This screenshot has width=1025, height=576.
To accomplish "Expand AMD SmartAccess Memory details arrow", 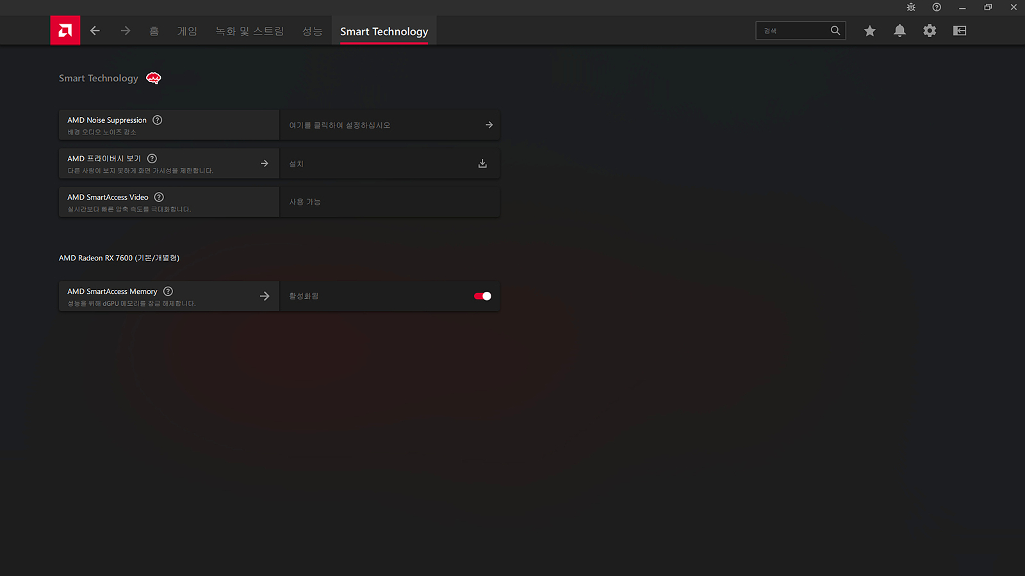I will pos(265,296).
